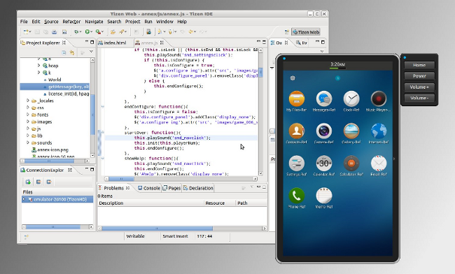Click the External Tools run icon
Image resolution: width=455 pixels, height=274 pixels.
pos(99,32)
